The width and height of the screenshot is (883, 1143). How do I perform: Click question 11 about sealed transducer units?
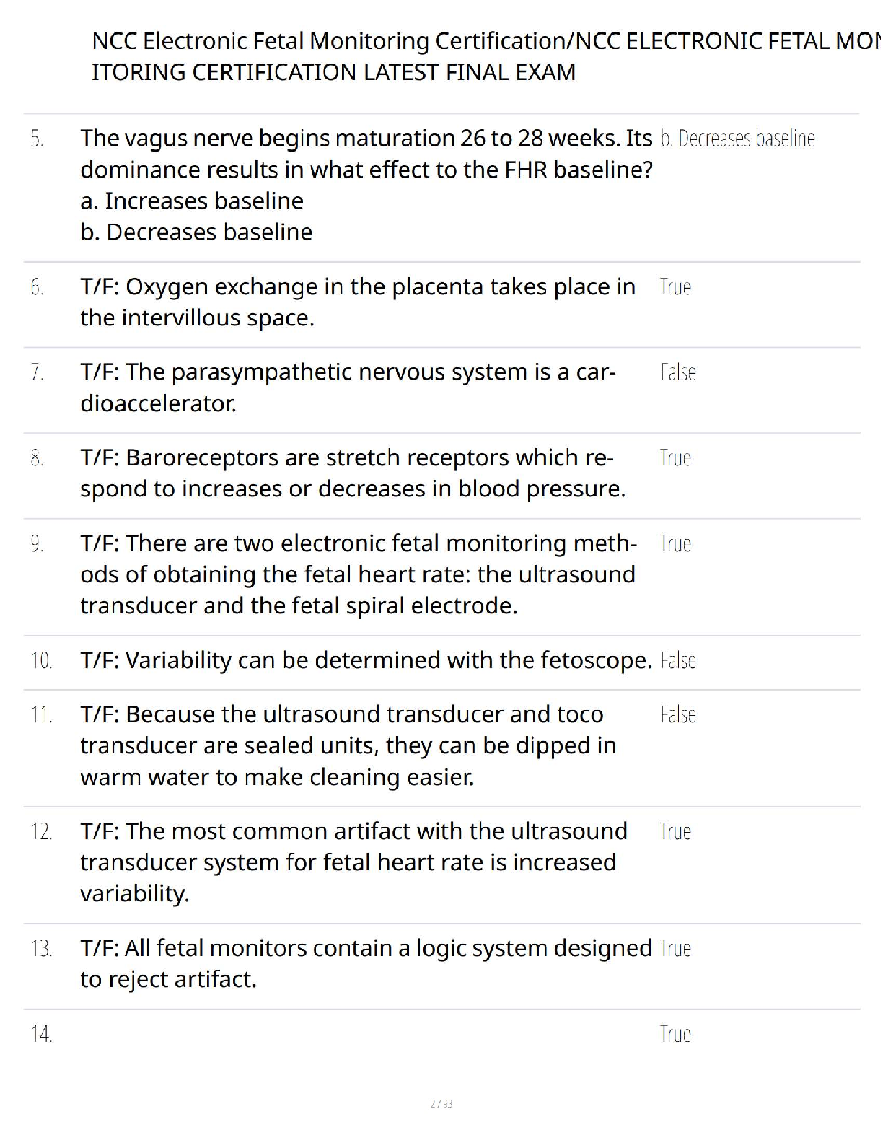(348, 745)
